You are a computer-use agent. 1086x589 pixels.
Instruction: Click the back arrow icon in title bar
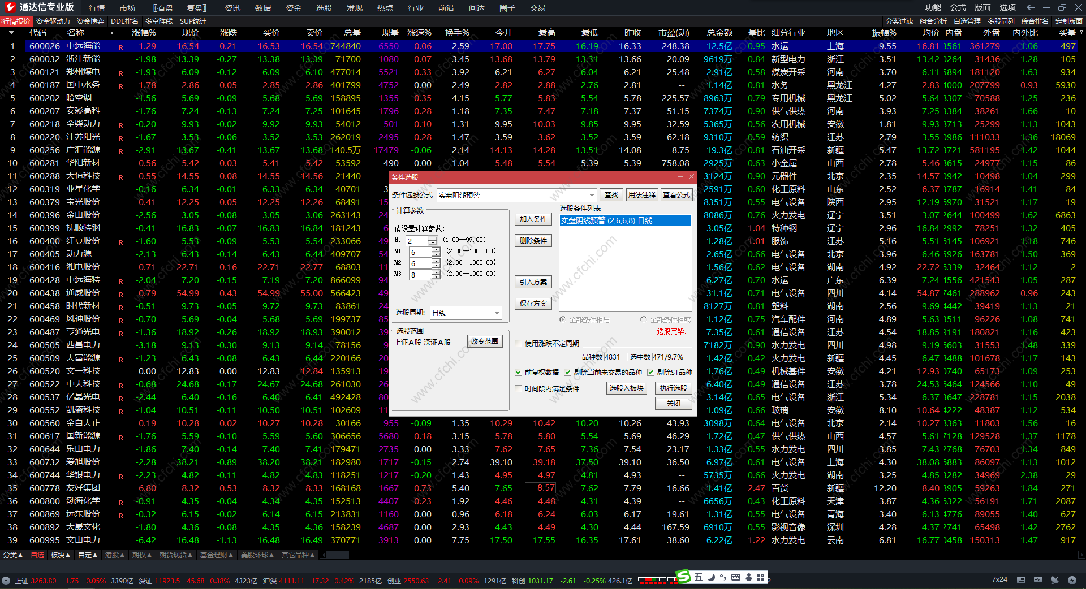coord(1031,7)
